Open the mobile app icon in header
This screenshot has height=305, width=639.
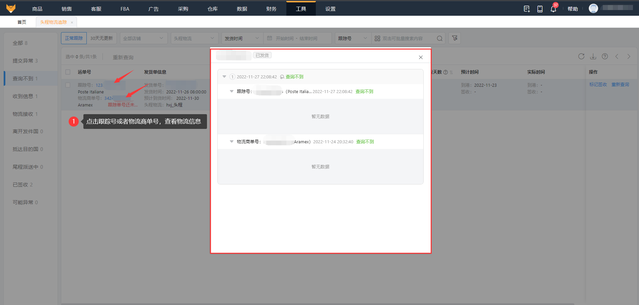click(540, 9)
